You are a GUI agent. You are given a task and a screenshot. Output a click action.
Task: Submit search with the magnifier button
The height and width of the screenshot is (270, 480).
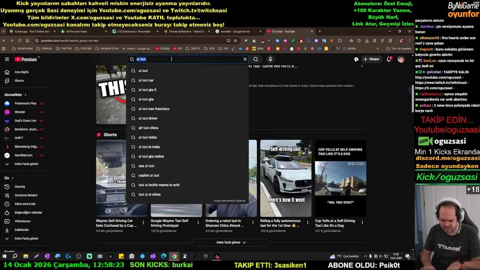pos(256,59)
